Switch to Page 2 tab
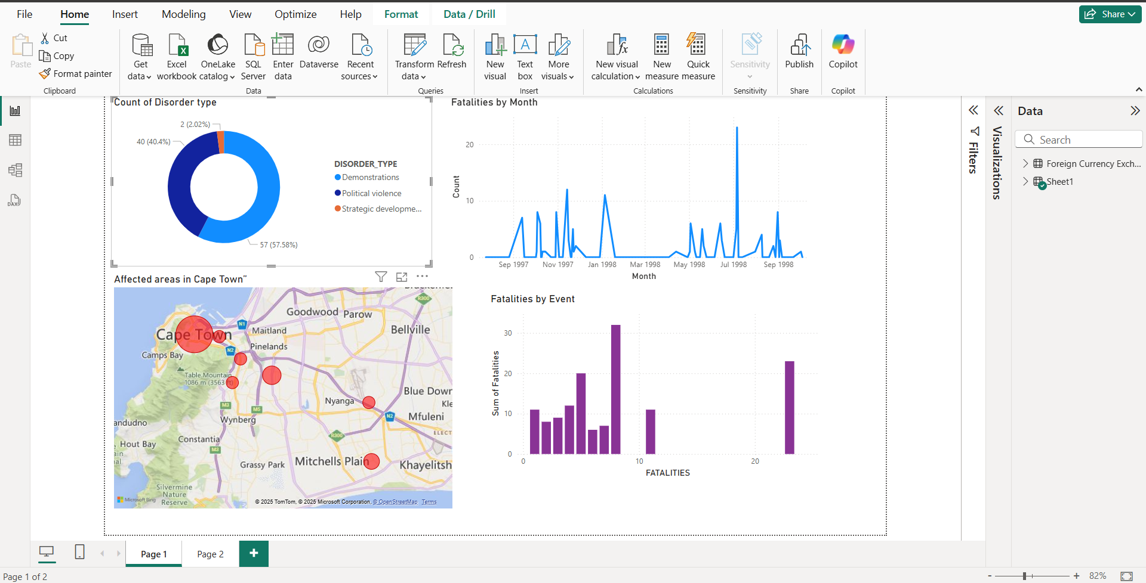Image resolution: width=1146 pixels, height=583 pixels. (210, 554)
